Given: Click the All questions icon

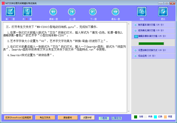Looking at the screenshot, I should pos(27,11).
